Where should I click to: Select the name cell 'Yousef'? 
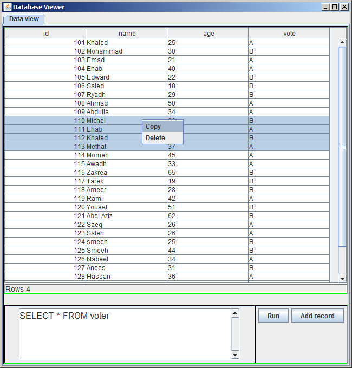click(127, 207)
